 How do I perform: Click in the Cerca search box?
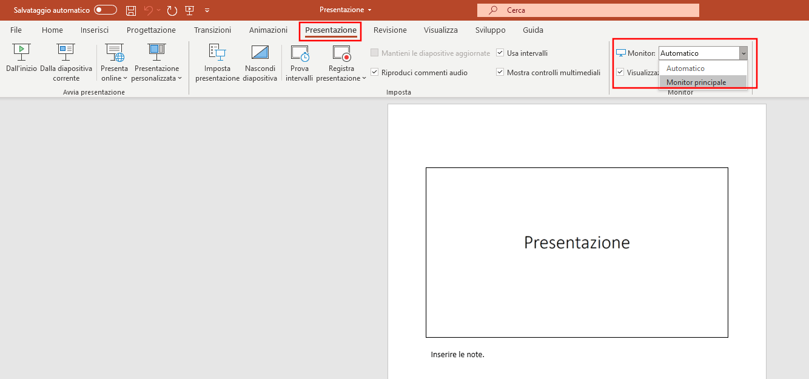click(588, 10)
